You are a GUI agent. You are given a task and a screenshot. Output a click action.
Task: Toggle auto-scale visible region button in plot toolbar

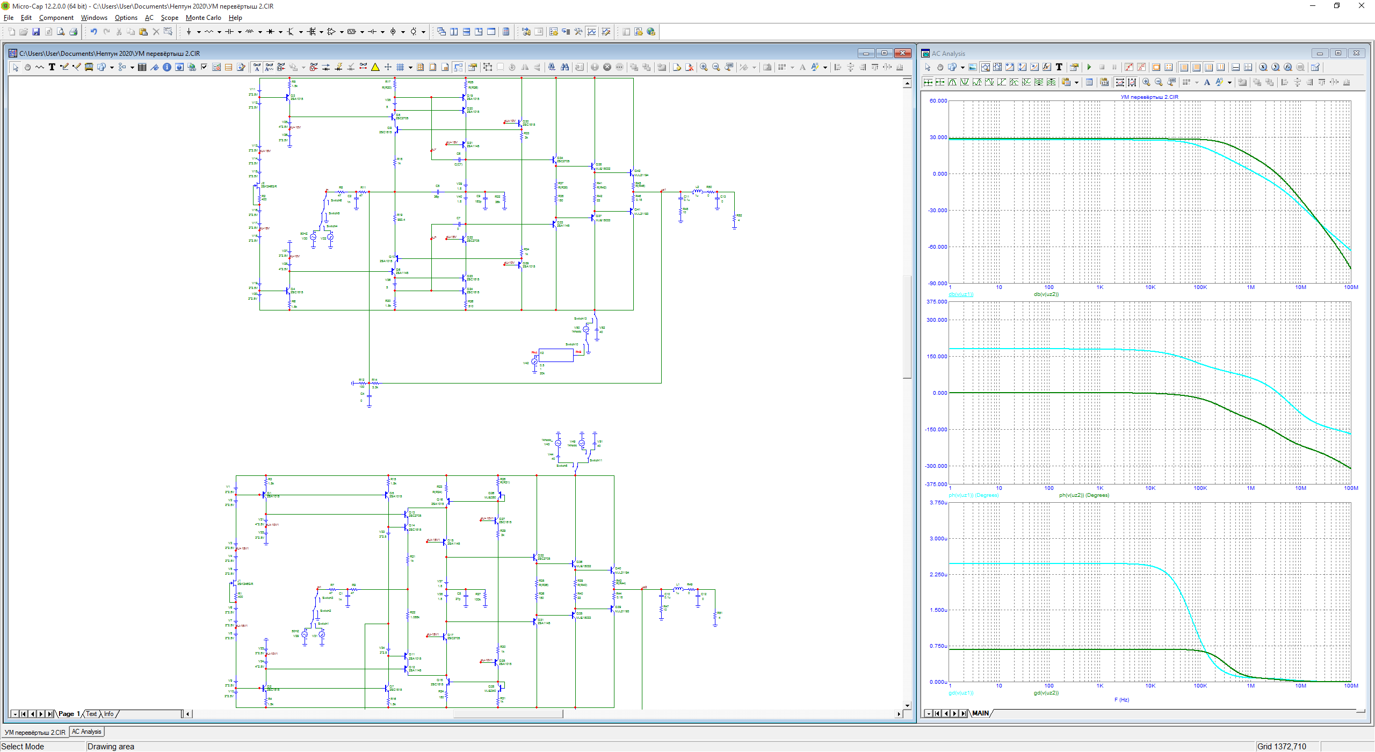(1120, 82)
